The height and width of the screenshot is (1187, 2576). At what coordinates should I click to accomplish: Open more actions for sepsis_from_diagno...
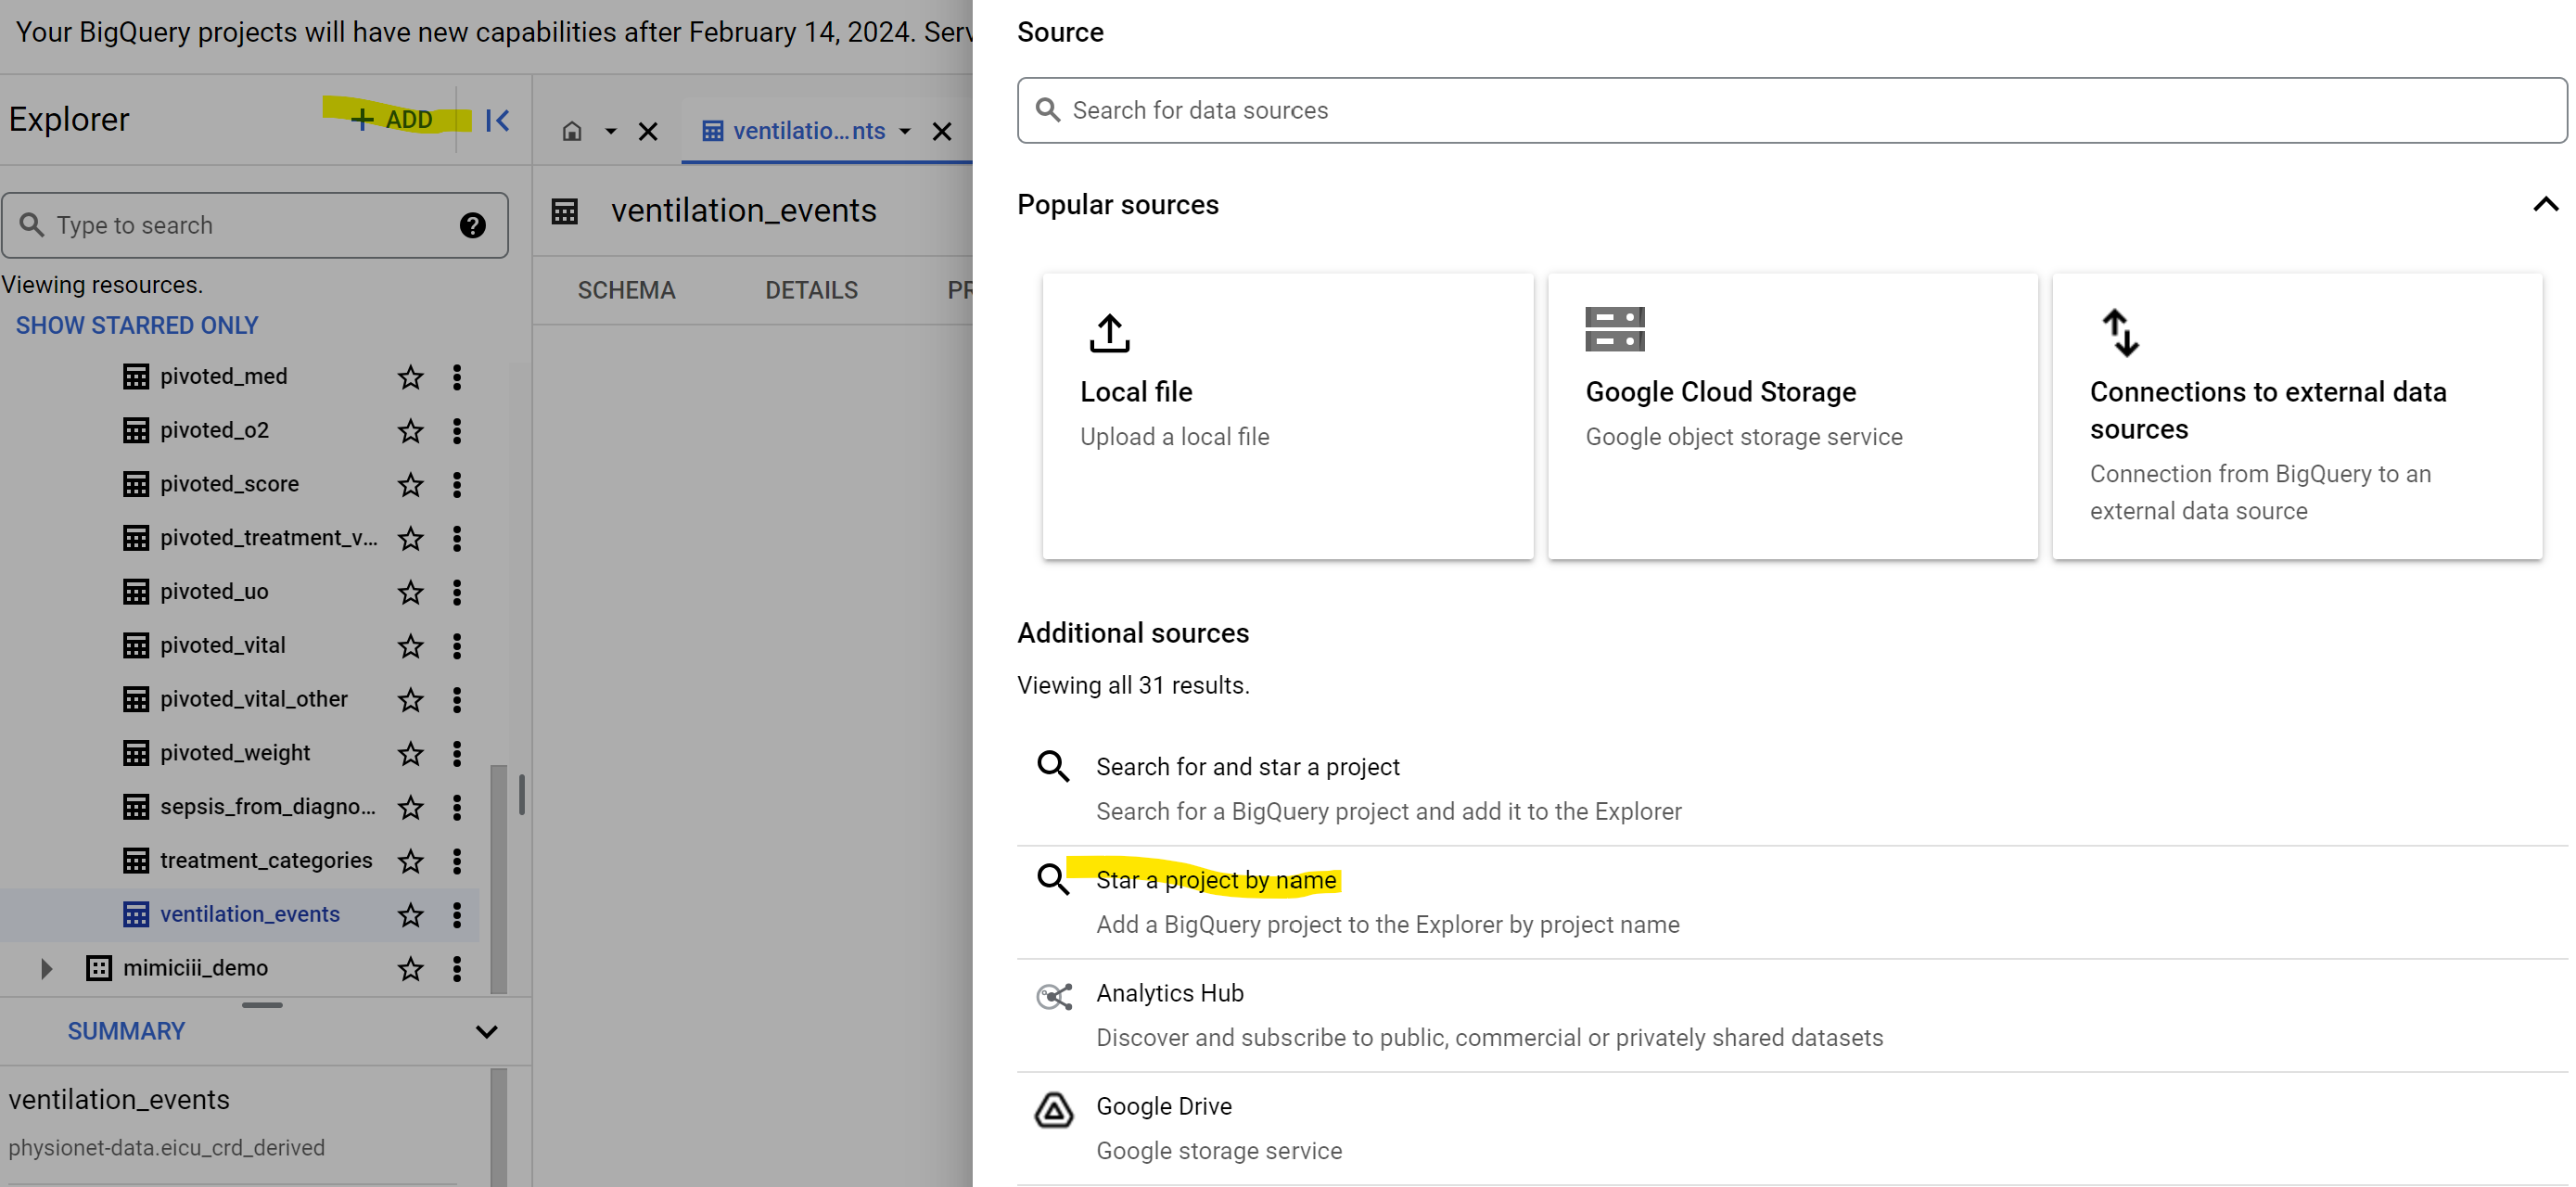tap(457, 808)
